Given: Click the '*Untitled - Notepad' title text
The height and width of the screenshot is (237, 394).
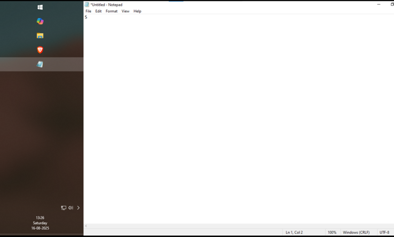Looking at the screenshot, I should pyautogui.click(x=106, y=5).
